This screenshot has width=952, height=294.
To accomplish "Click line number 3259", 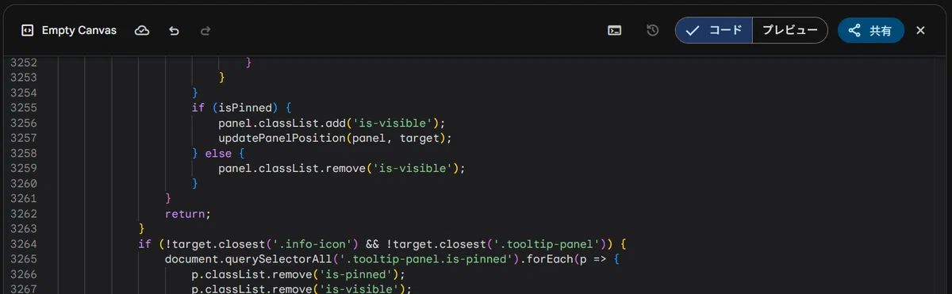I will tap(24, 168).
